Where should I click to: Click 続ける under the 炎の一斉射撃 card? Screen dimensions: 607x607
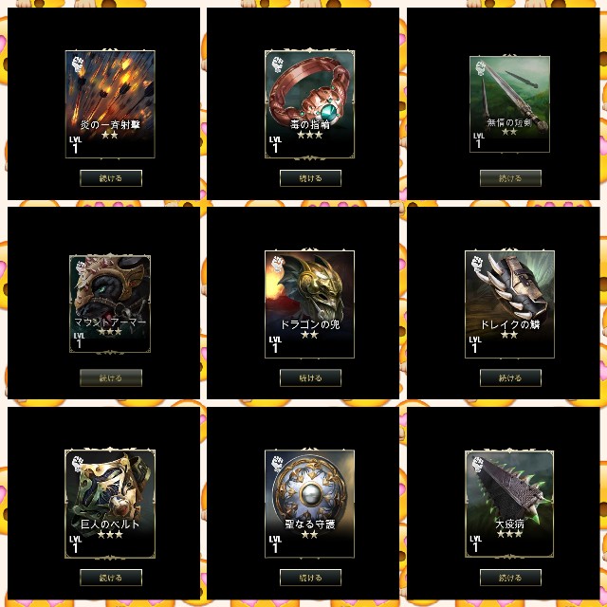click(x=111, y=178)
